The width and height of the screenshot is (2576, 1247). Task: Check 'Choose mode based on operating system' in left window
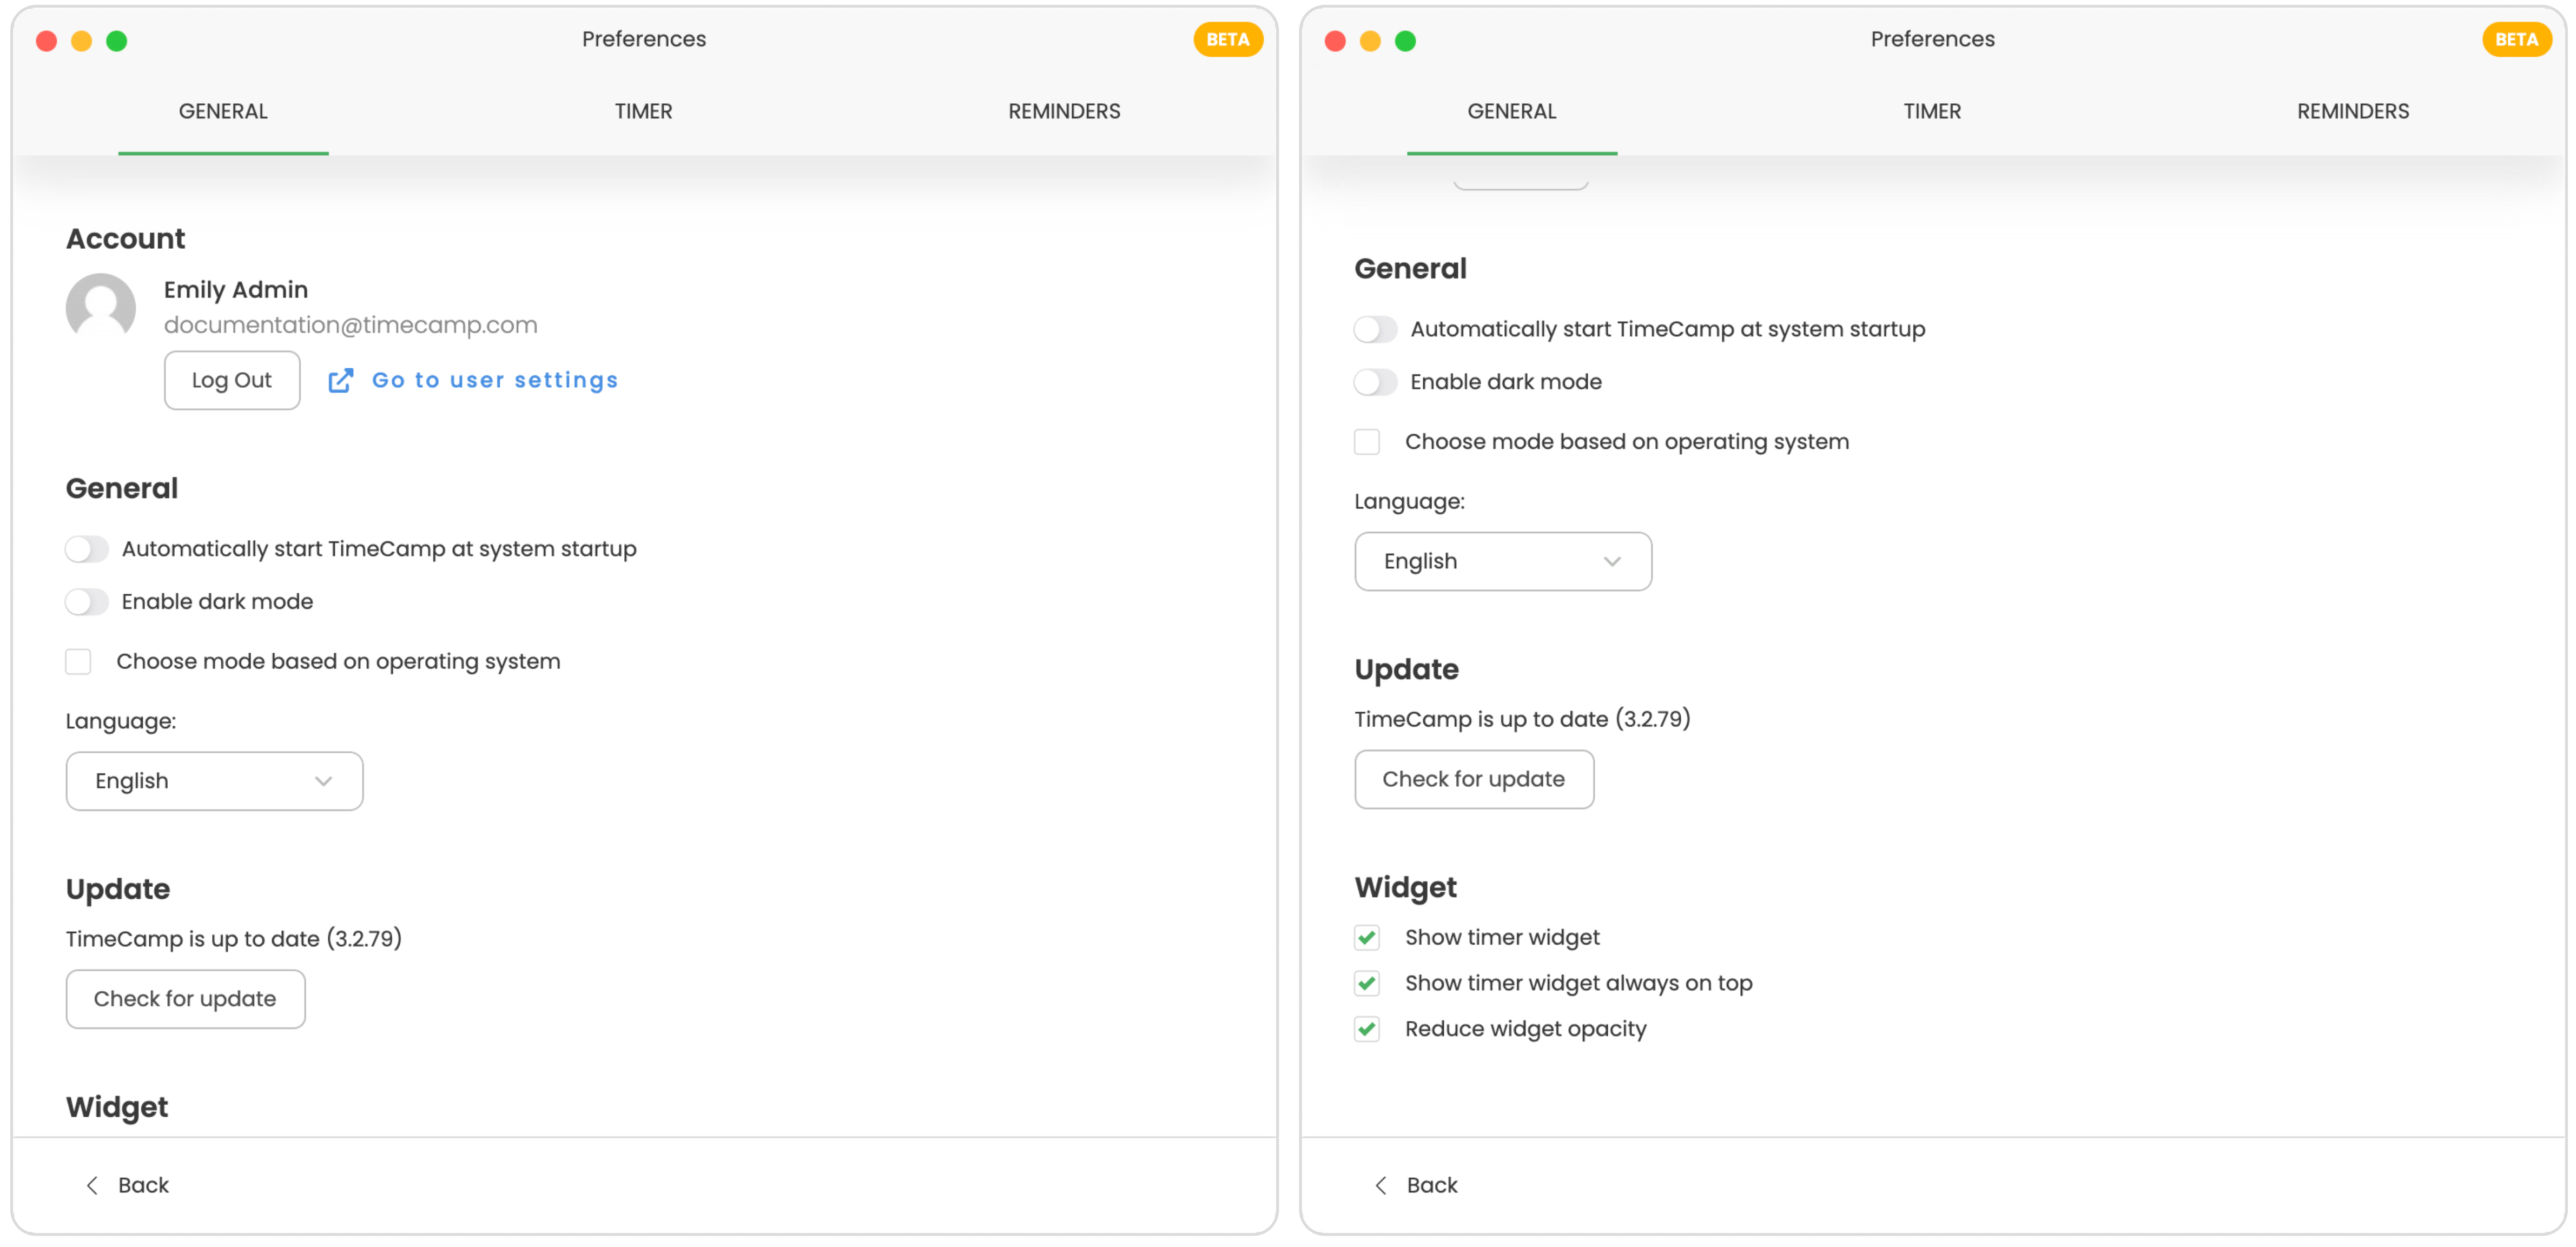78,661
